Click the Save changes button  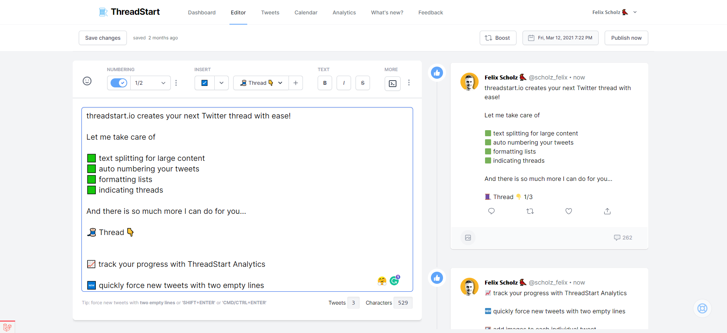(x=103, y=38)
